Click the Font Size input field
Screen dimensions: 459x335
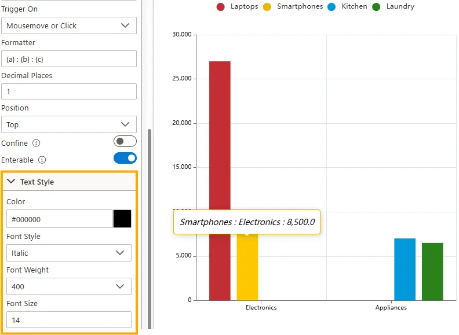coord(68,320)
